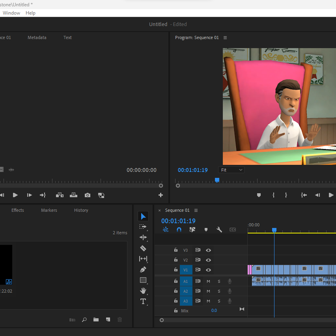Open the Window menu
Image resolution: width=336 pixels, height=336 pixels.
coord(11,13)
